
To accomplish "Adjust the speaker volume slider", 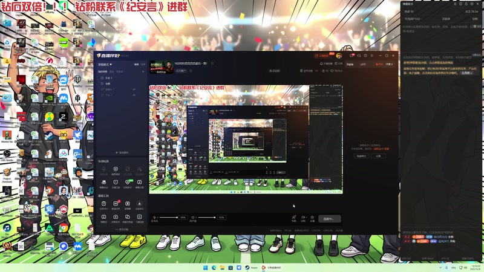I will coord(206,218).
